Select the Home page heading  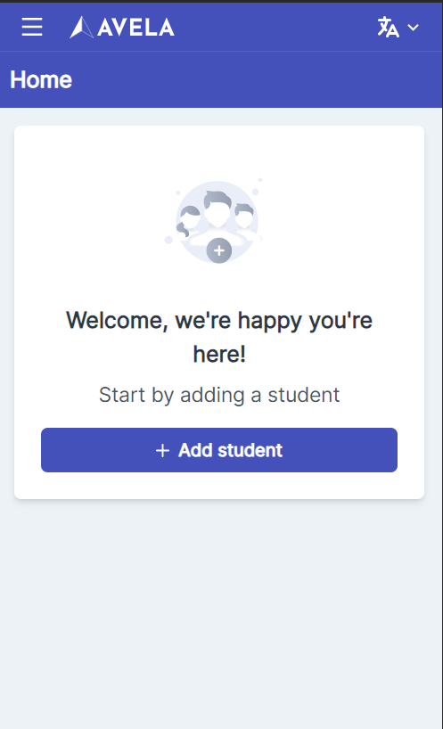coord(41,79)
